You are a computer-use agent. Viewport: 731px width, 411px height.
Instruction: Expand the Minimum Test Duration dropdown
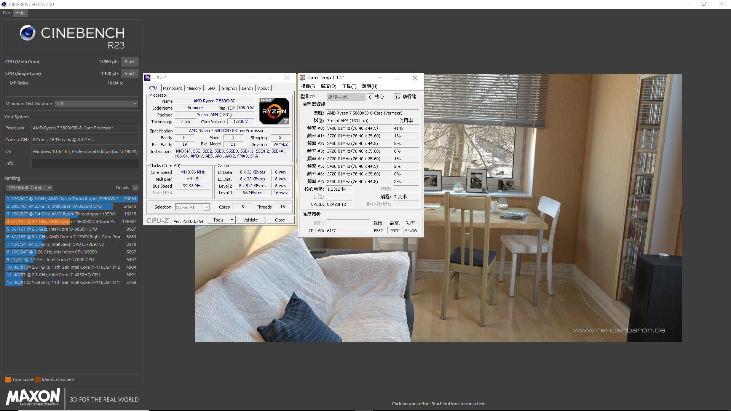click(x=96, y=104)
